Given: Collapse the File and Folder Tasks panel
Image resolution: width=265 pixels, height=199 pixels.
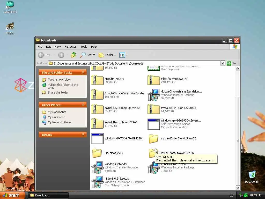Looking at the screenshot, I should [83, 73].
